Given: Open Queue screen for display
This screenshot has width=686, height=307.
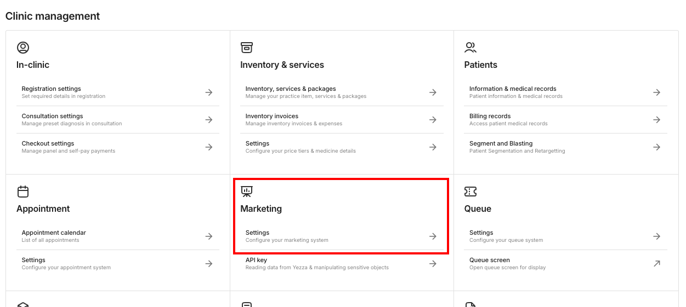Looking at the screenshot, I should [x=565, y=264].
